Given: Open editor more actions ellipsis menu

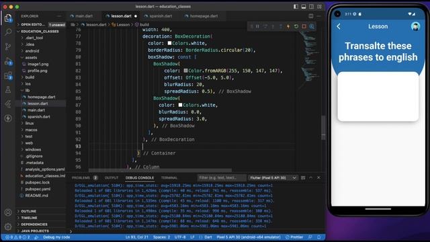Looking at the screenshot, I should click(318, 16).
